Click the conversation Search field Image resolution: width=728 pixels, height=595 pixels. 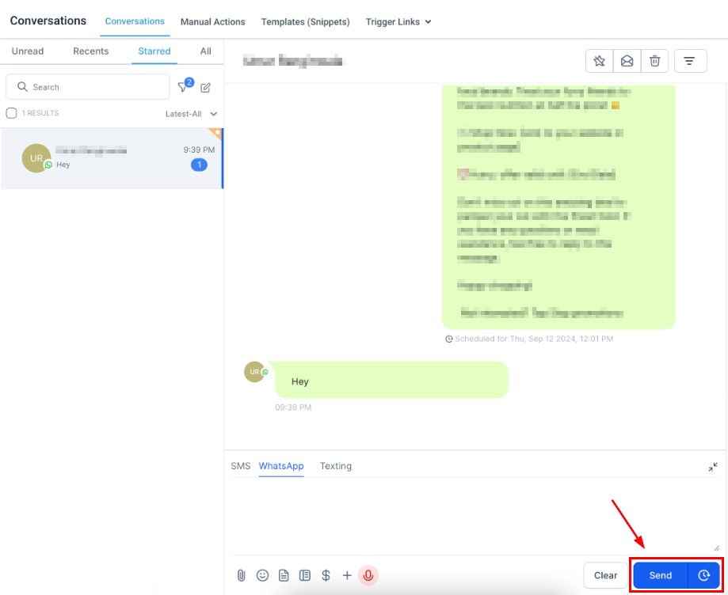point(87,87)
